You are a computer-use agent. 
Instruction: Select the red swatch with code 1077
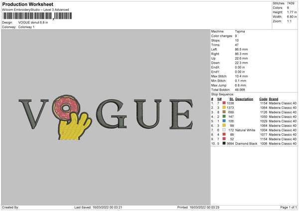click(224, 134)
